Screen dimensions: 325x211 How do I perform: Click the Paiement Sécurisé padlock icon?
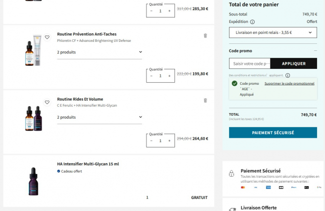231,174
